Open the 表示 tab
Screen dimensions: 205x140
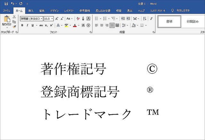click(129, 11)
